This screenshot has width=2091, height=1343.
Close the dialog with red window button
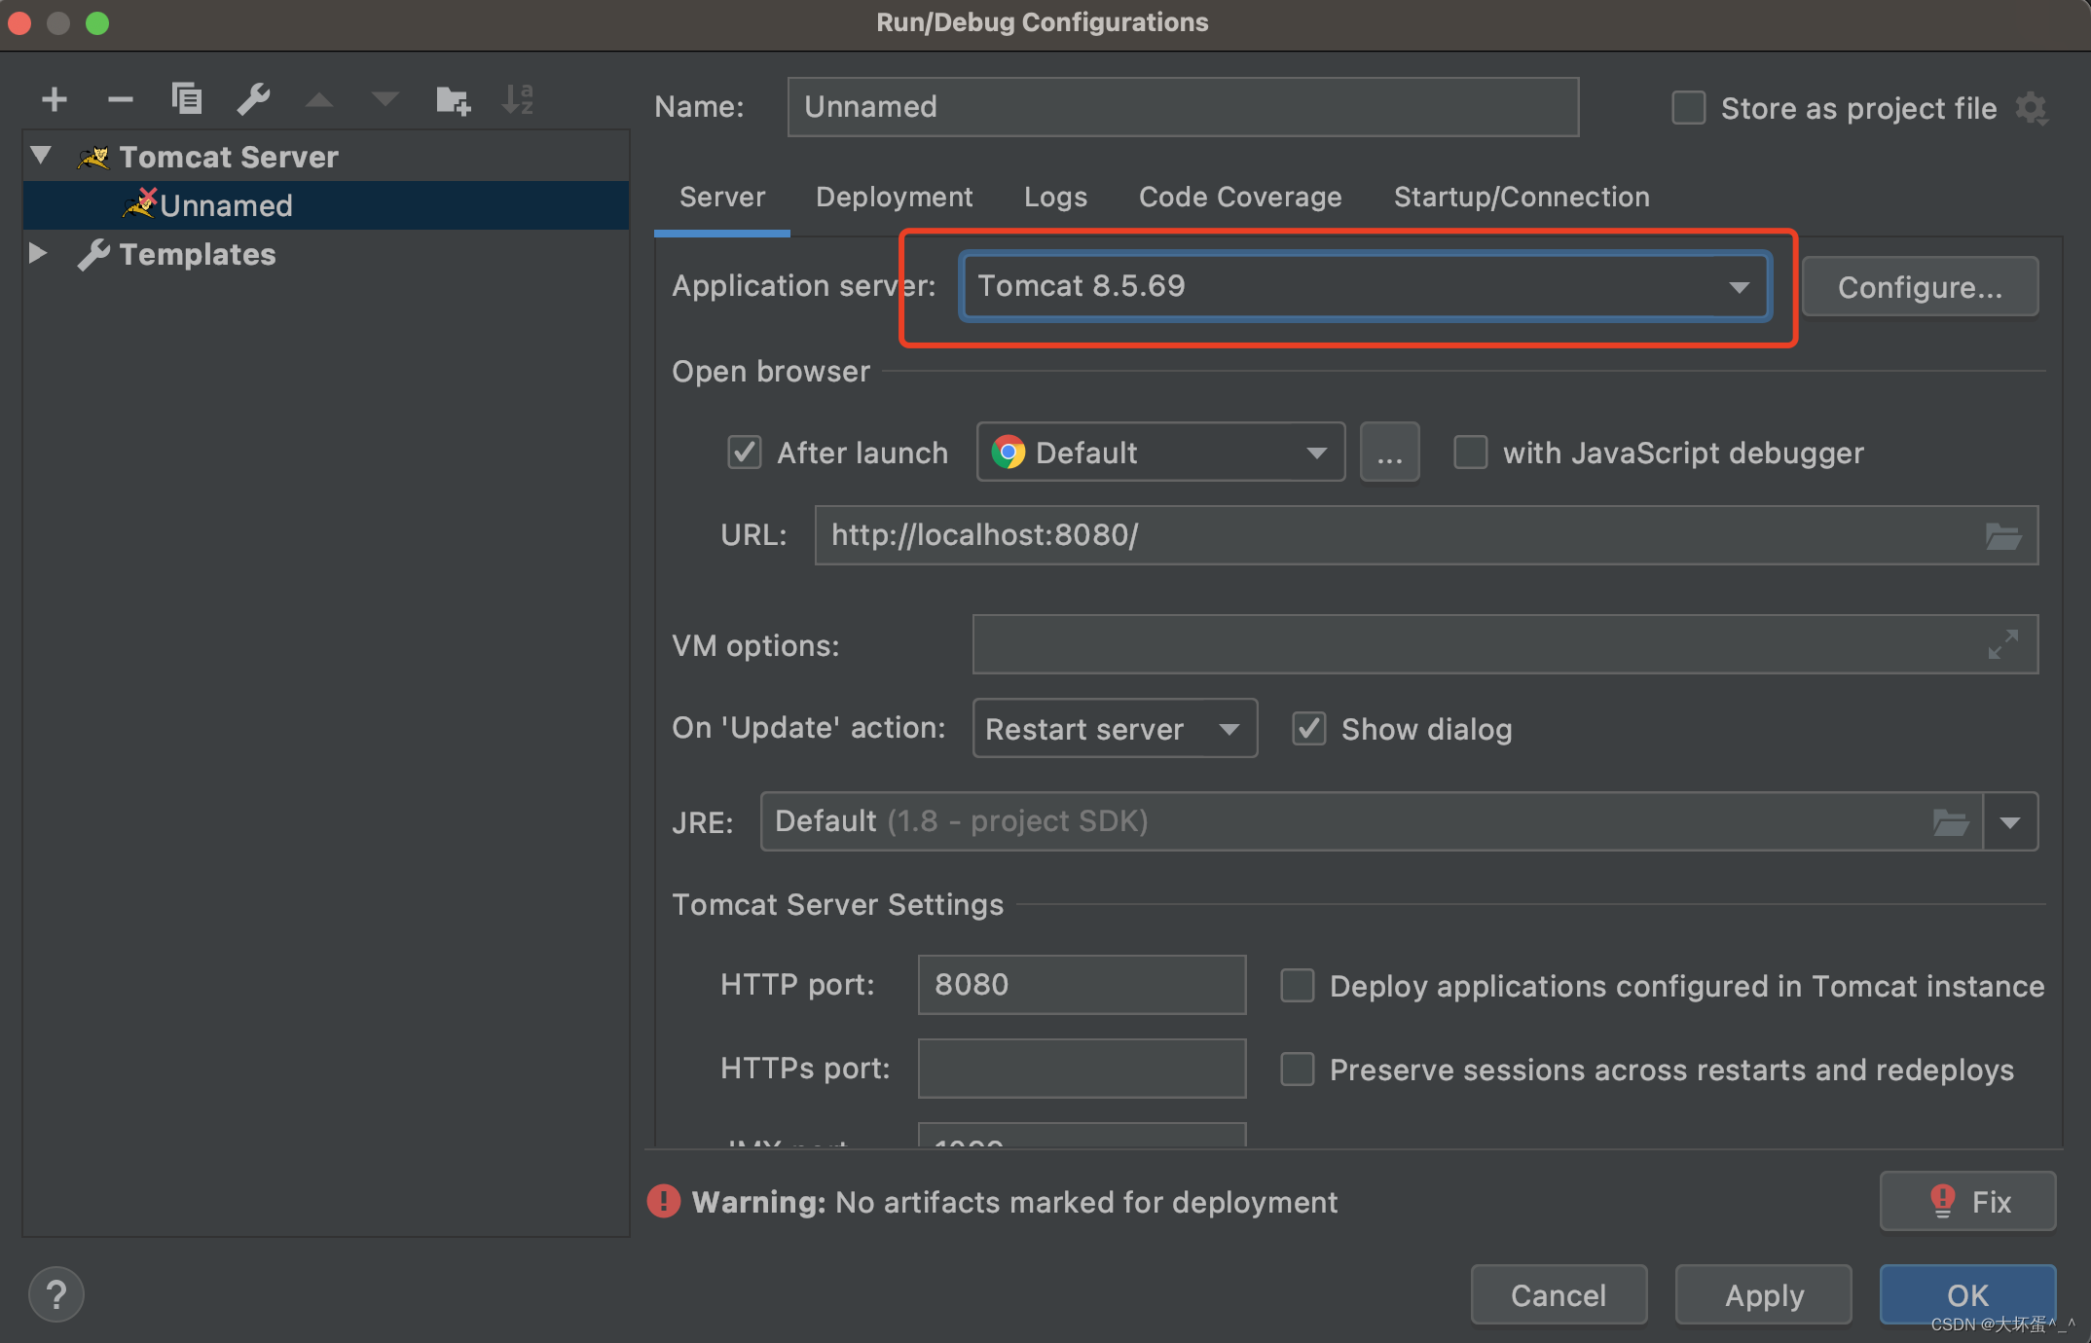[20, 22]
